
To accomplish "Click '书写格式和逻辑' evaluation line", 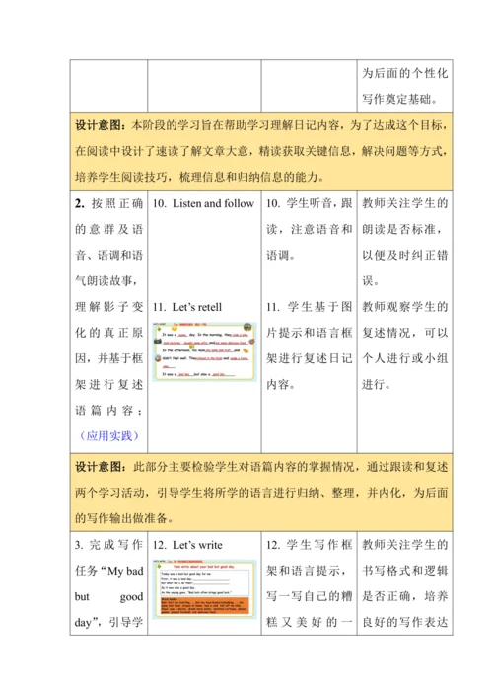I will coord(404,571).
